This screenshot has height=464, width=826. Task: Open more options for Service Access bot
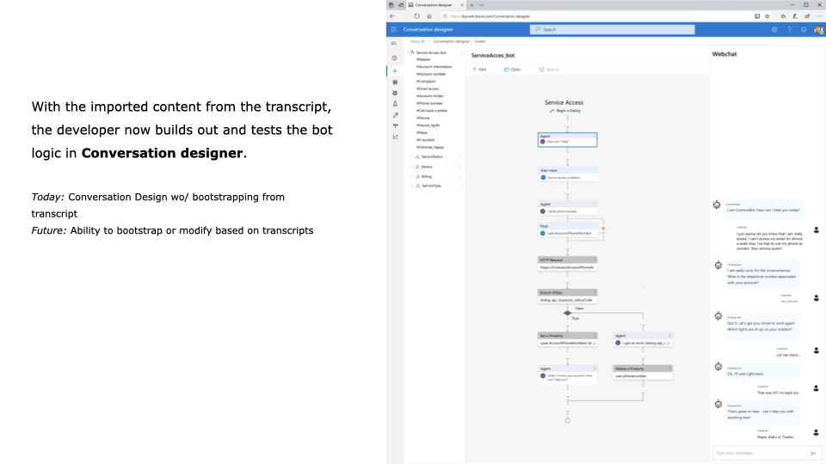coord(461,52)
